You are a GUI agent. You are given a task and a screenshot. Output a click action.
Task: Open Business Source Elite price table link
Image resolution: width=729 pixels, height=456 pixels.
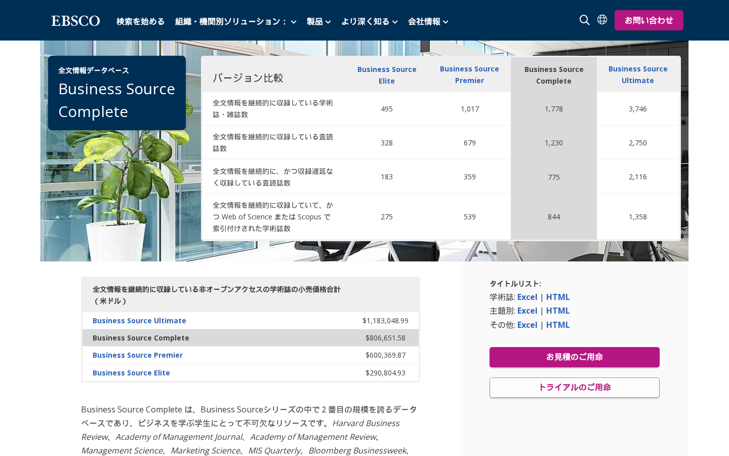click(131, 373)
